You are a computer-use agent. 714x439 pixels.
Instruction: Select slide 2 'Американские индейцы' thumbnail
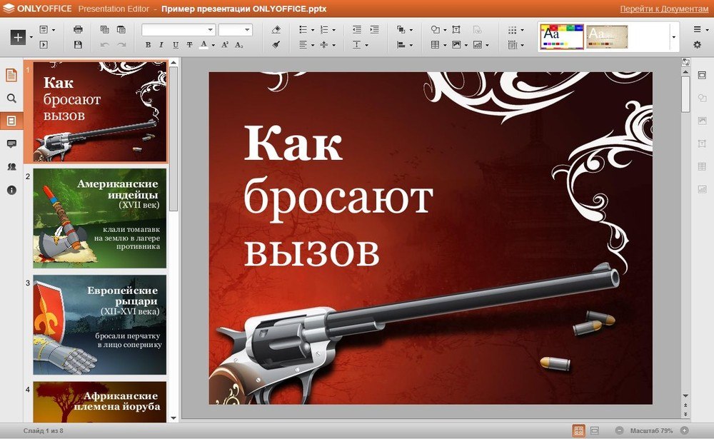click(x=100, y=218)
